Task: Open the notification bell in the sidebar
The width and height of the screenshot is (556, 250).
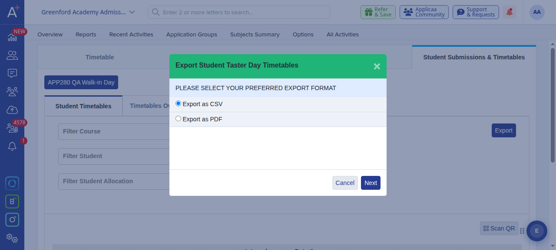Action: click(x=12, y=146)
